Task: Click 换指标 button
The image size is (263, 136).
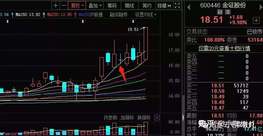Action: point(144,117)
